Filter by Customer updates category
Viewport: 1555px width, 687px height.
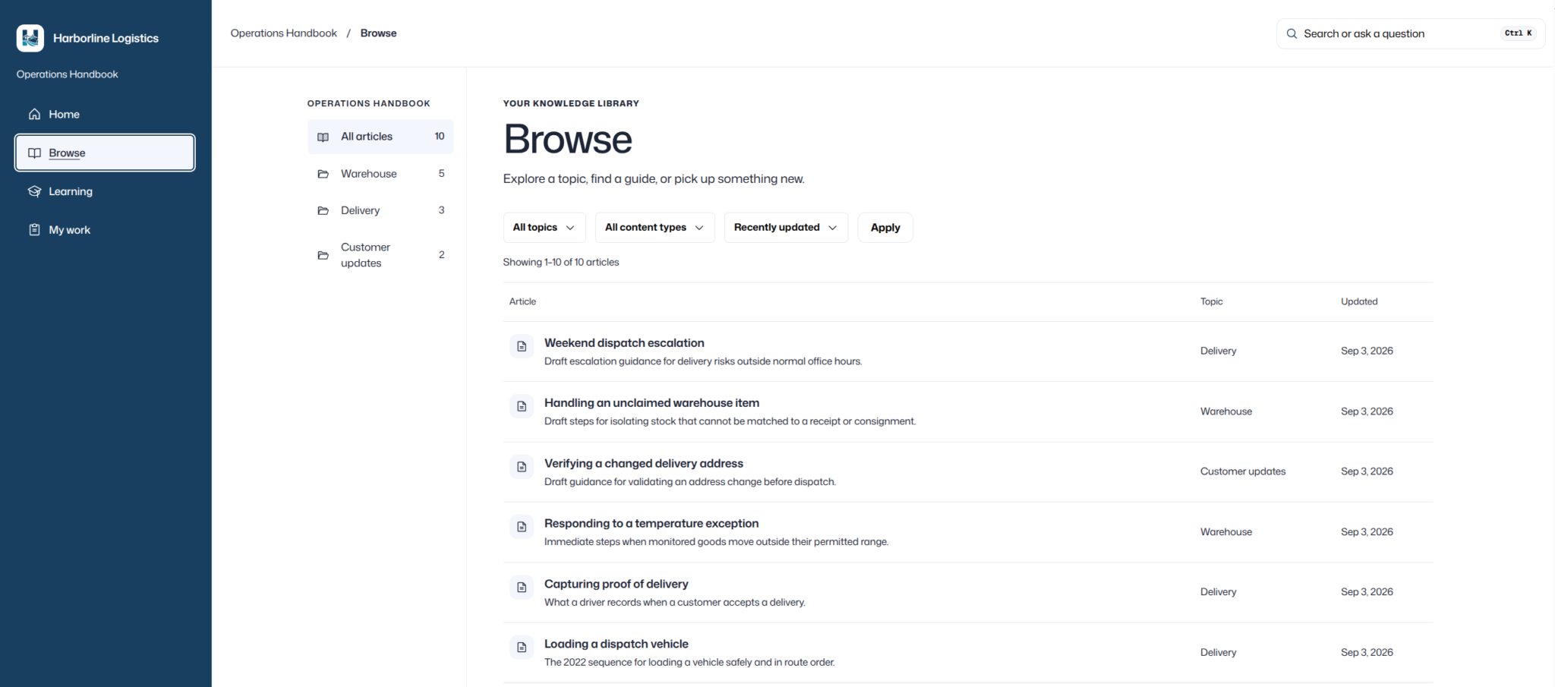click(x=380, y=255)
